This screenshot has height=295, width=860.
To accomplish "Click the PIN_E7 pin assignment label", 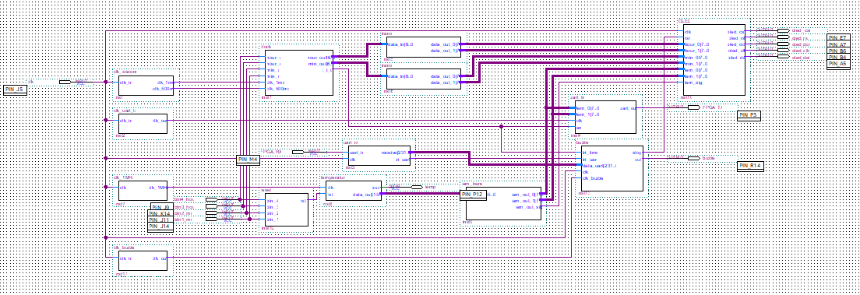I will [839, 38].
